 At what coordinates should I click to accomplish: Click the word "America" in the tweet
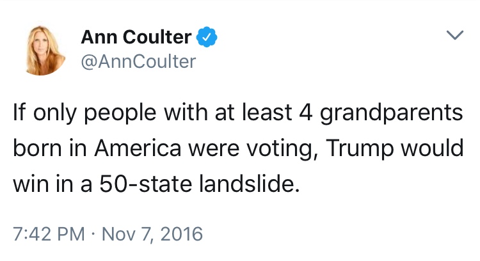[138, 148]
